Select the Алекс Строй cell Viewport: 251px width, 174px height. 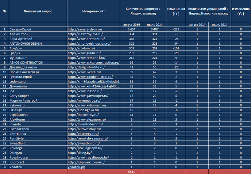[38, 34]
